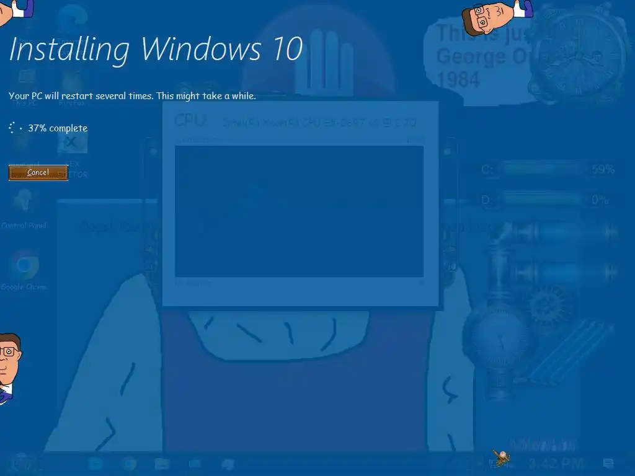The width and height of the screenshot is (635, 476).
Task: Click the 37% complete progress text
Action: [58, 128]
